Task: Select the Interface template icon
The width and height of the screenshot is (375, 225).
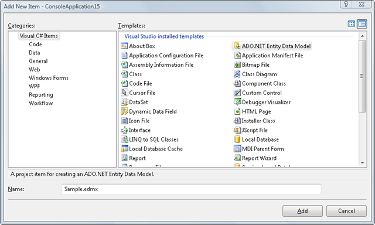Action: [x=124, y=130]
